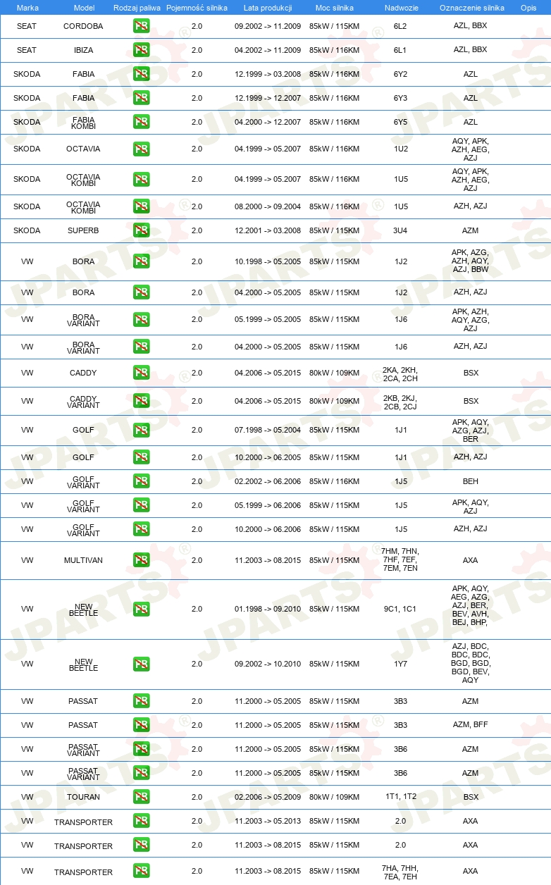Click fuel icon for NEW BEETLE 1Y7 row
The width and height of the screenshot is (551, 885).
point(141,664)
